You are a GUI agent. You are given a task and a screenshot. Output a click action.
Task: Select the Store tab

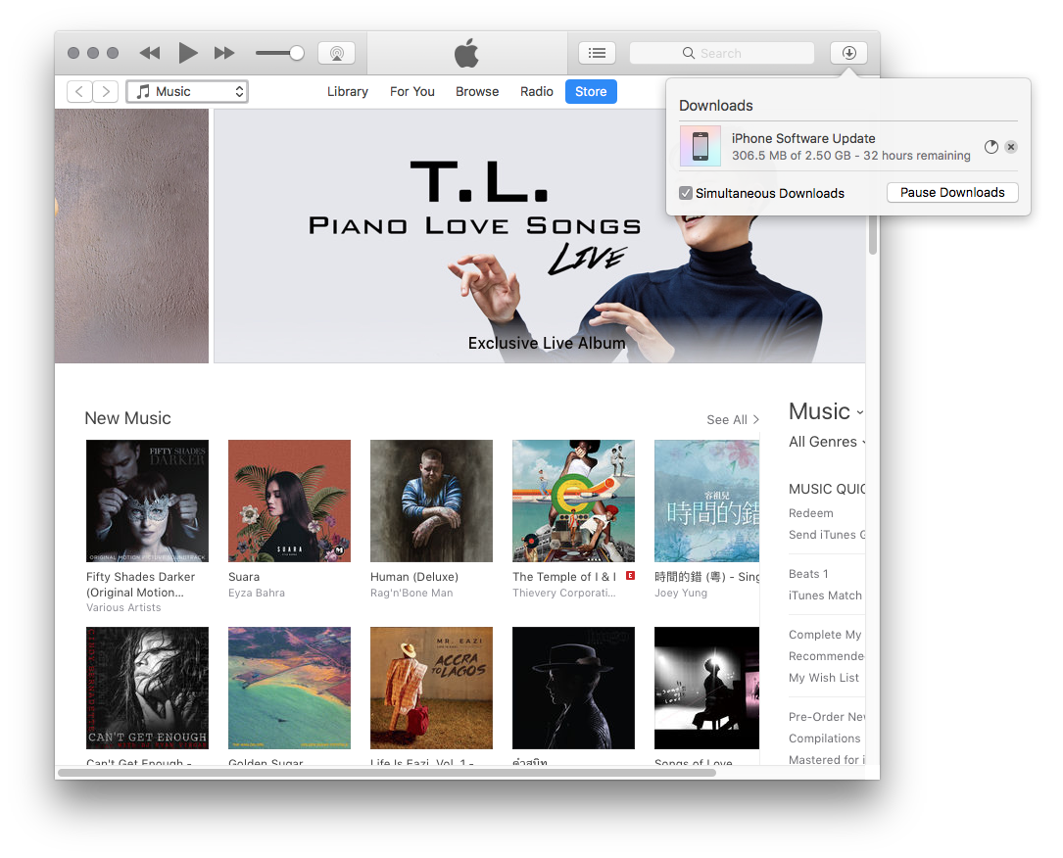(x=591, y=91)
